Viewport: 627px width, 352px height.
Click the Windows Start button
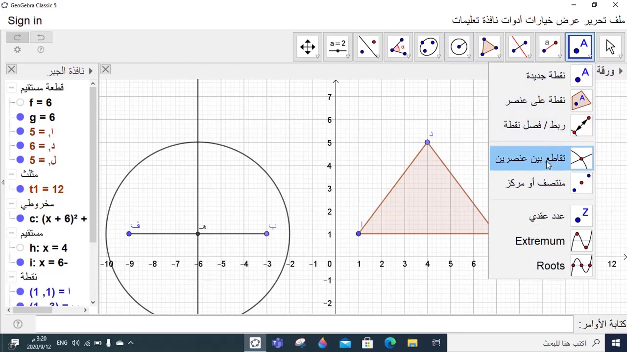(x=615, y=343)
